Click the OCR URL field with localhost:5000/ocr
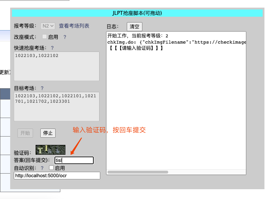The width and height of the screenshot is (271, 199). point(57,175)
